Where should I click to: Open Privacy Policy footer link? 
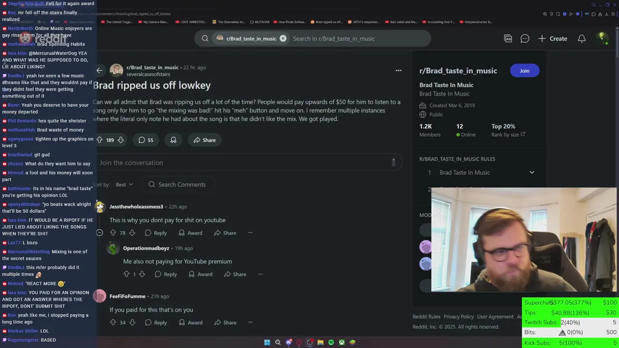[459, 317]
